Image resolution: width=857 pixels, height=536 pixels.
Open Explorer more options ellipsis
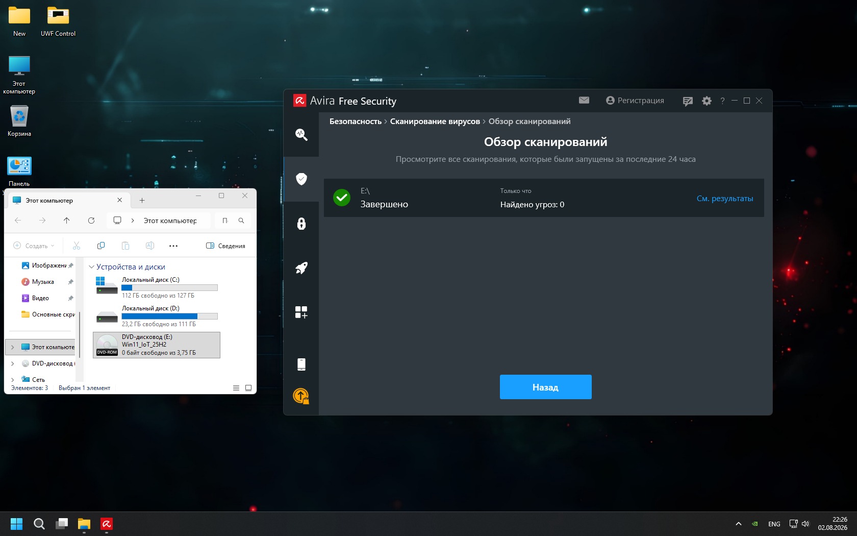pos(173,246)
